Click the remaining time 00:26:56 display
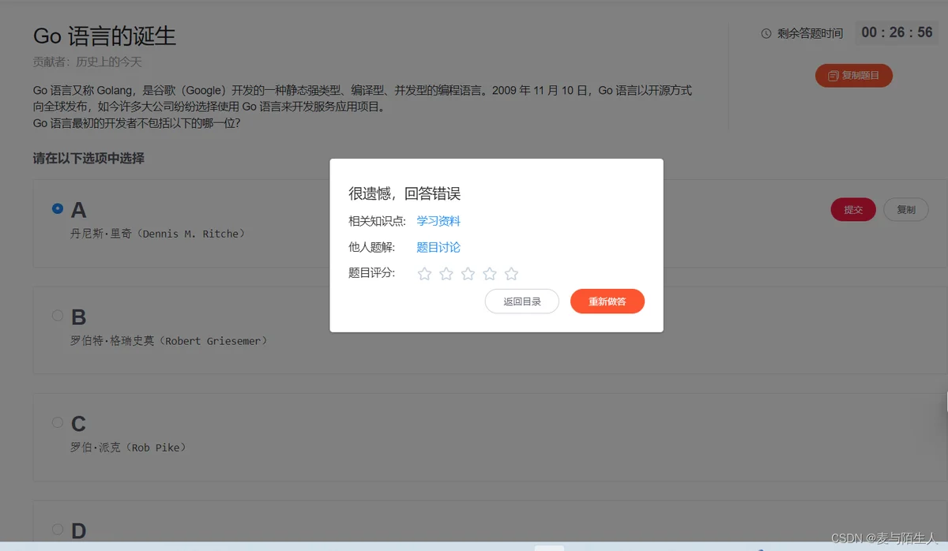Viewport: 948px width, 551px height. 897,33
